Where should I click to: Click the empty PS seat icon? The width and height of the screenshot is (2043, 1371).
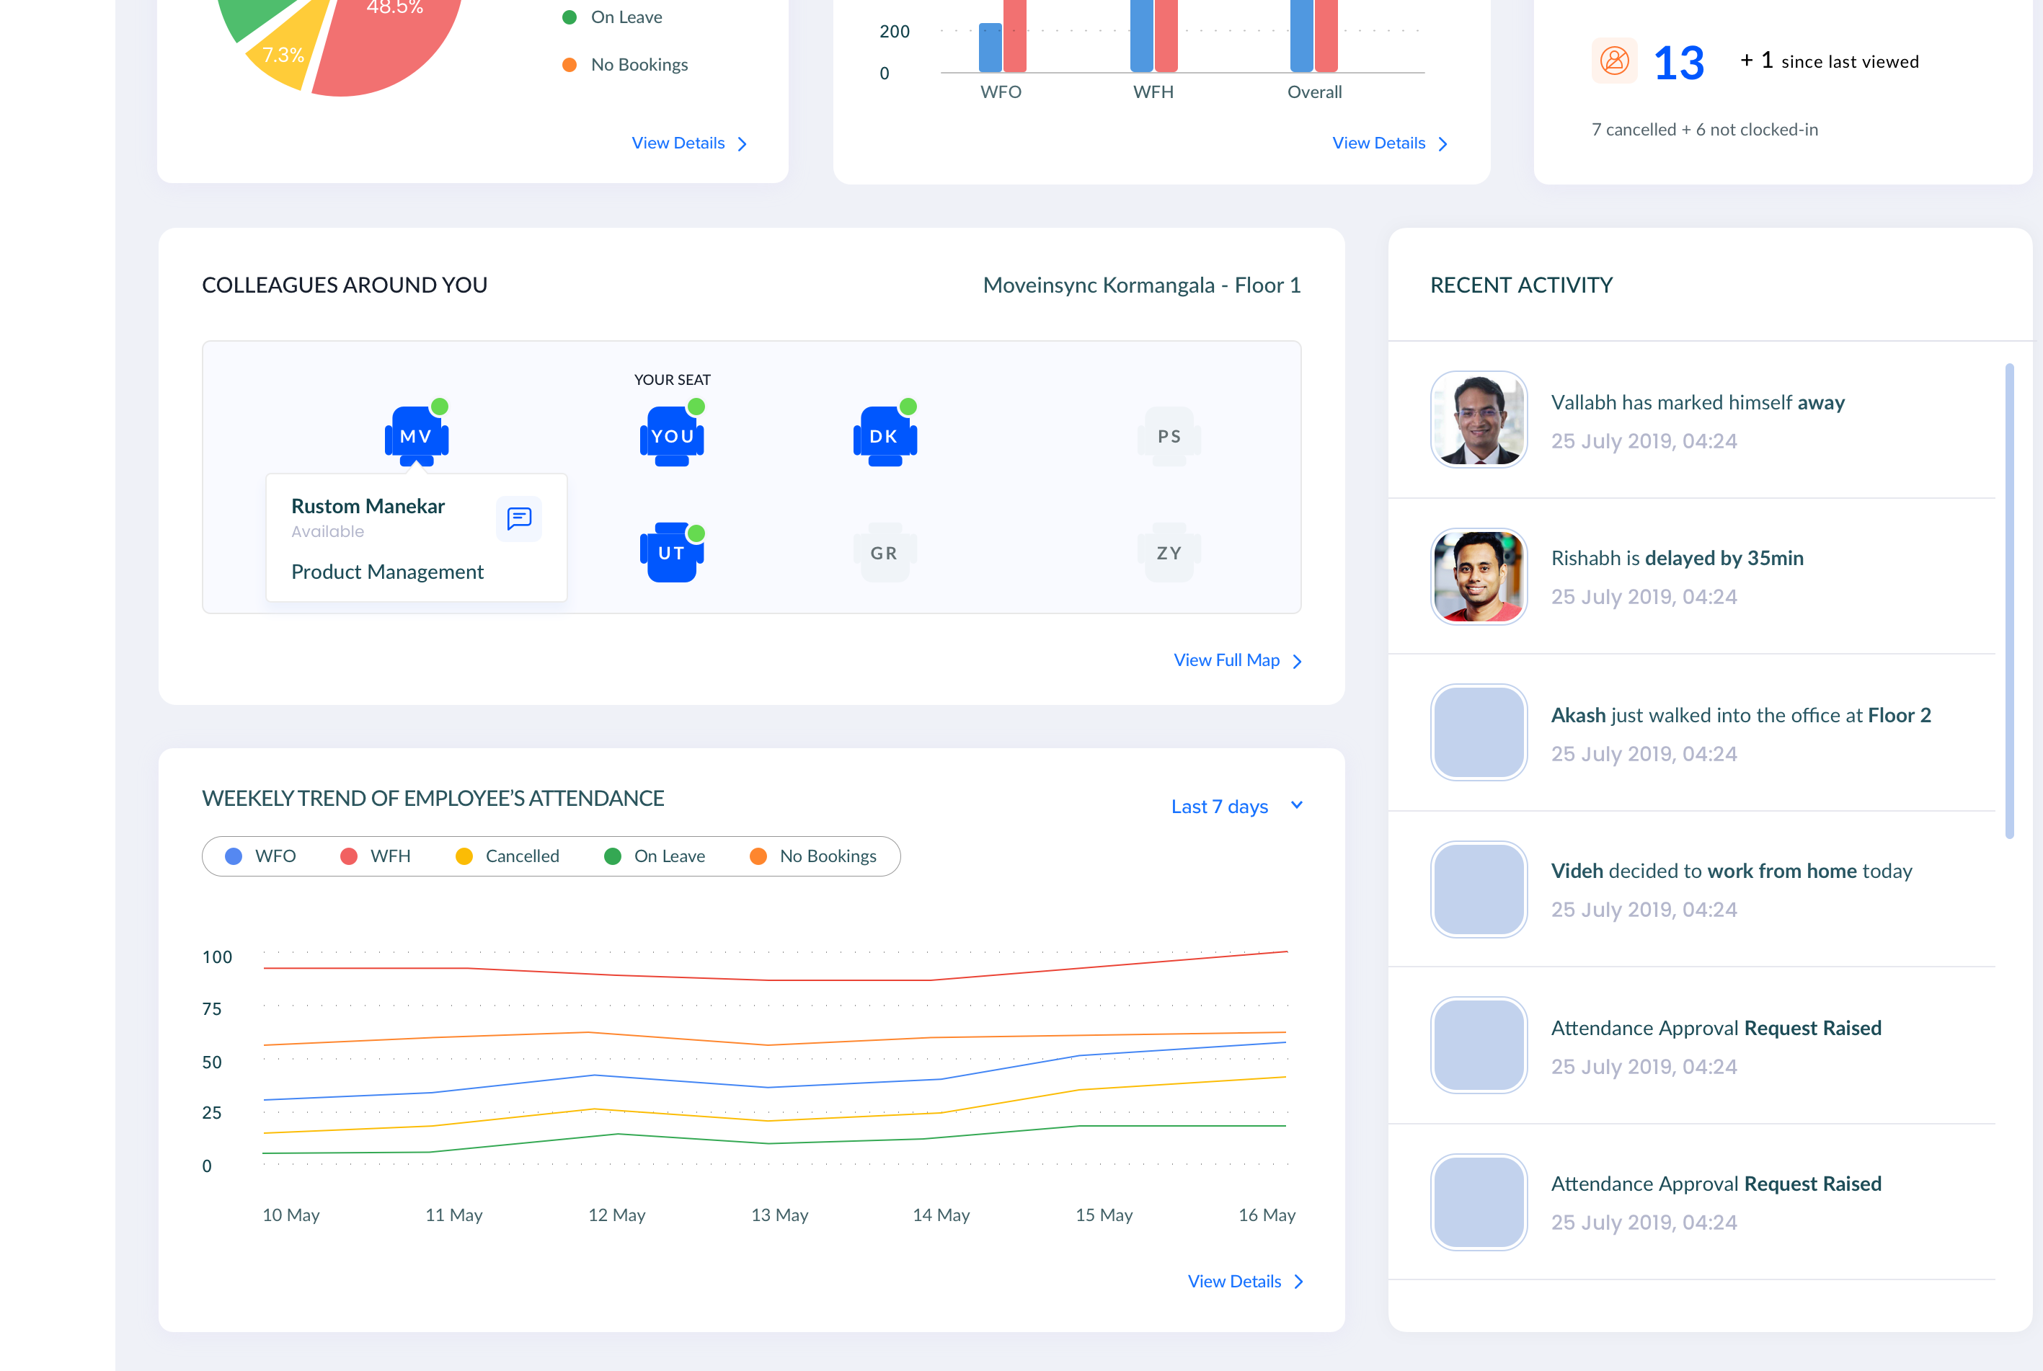(x=1169, y=435)
